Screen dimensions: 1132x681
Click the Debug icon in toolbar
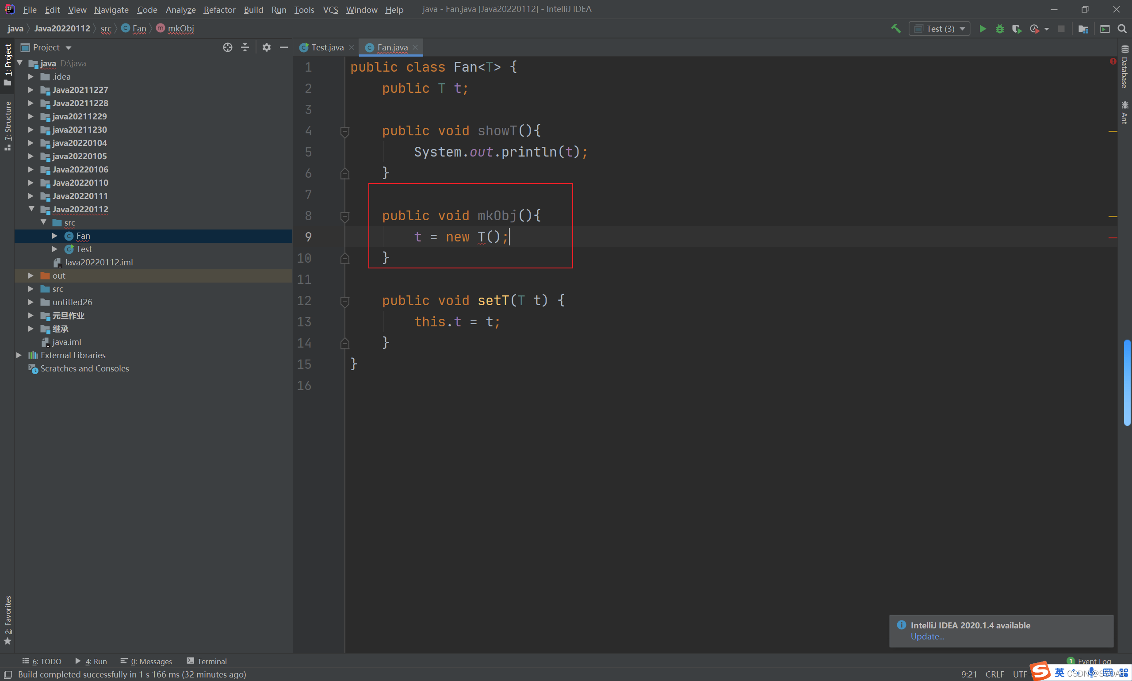(x=999, y=28)
